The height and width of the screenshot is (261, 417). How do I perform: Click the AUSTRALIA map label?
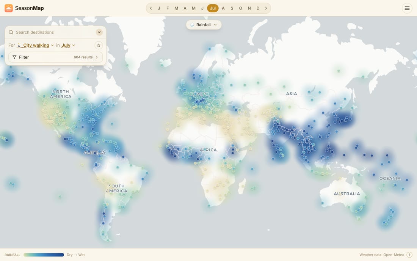(347, 194)
